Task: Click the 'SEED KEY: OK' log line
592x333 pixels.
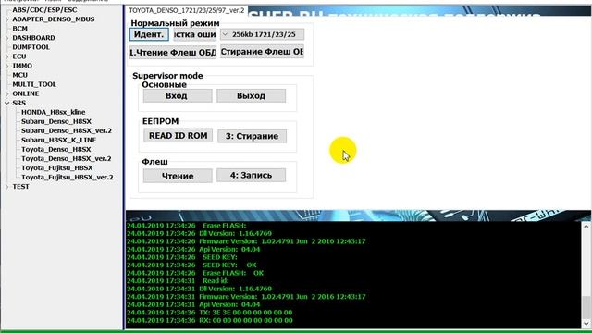Action: (191, 265)
